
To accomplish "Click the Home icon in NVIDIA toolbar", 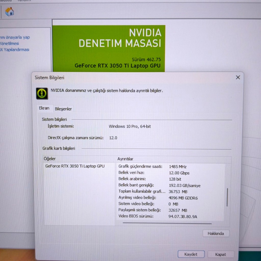I will coord(9,12).
